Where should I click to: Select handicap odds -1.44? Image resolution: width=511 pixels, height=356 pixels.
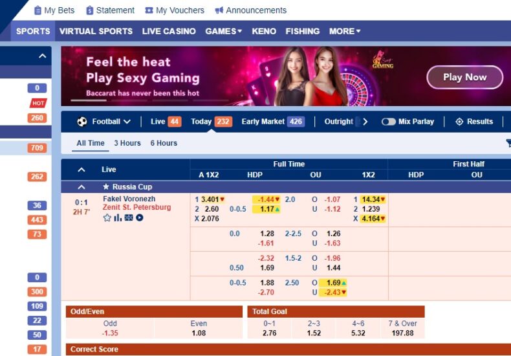266,199
